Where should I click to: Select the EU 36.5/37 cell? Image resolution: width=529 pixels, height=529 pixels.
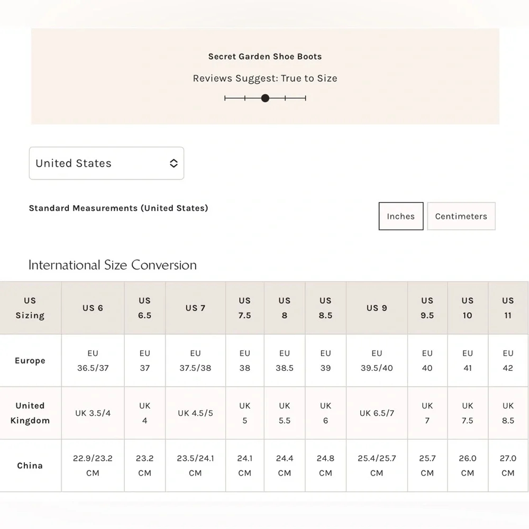(93, 361)
